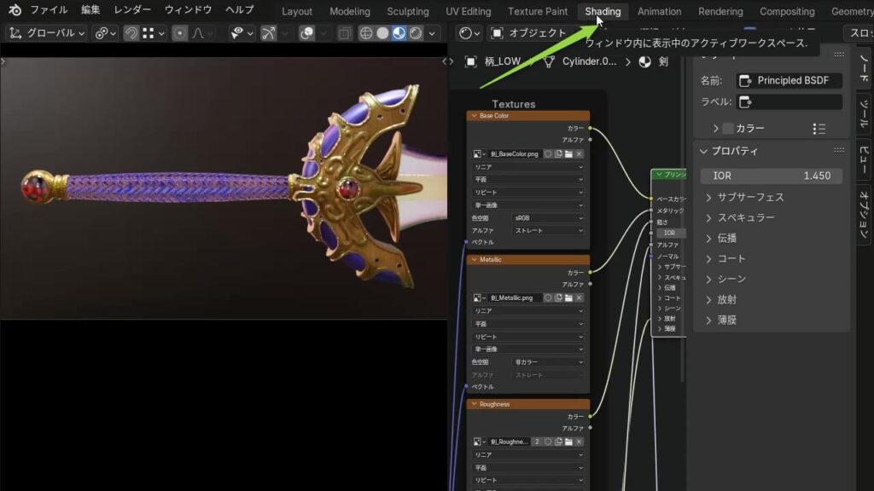The image size is (874, 491).
Task: Open the ファイル menu
Action: (x=49, y=10)
